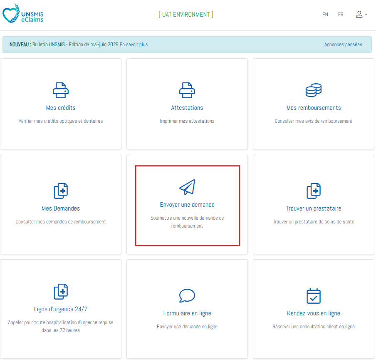Screen dimensions: 376x362
Task: Open the user account profile icon
Action: coord(359,15)
